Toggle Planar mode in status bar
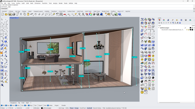Viewport: 195px width, 109px height. [72, 108]
